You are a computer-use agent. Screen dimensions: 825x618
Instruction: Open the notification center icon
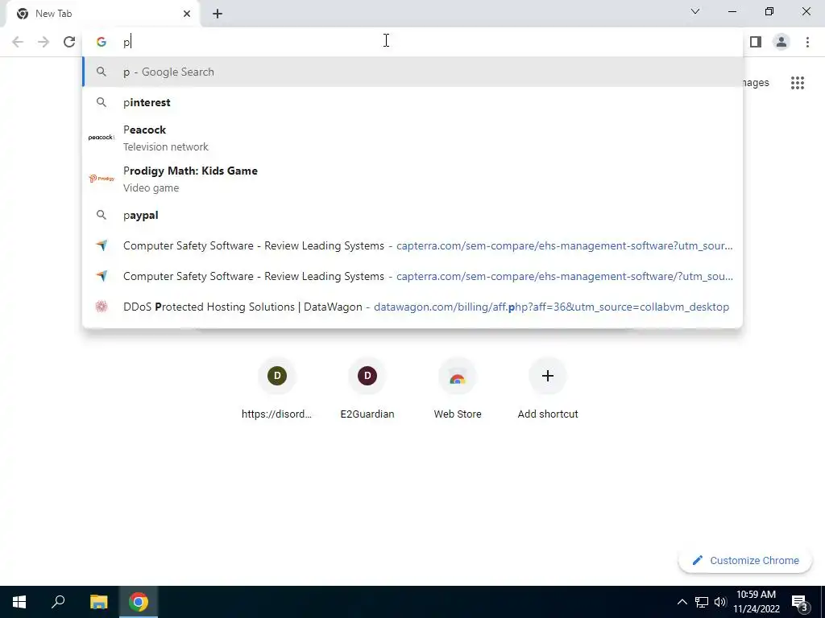coord(799,602)
